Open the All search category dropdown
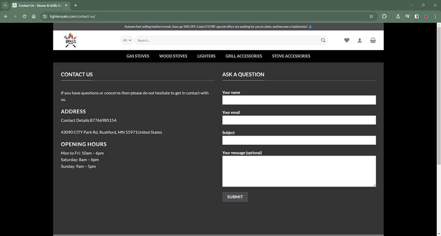 pyautogui.click(x=126, y=40)
